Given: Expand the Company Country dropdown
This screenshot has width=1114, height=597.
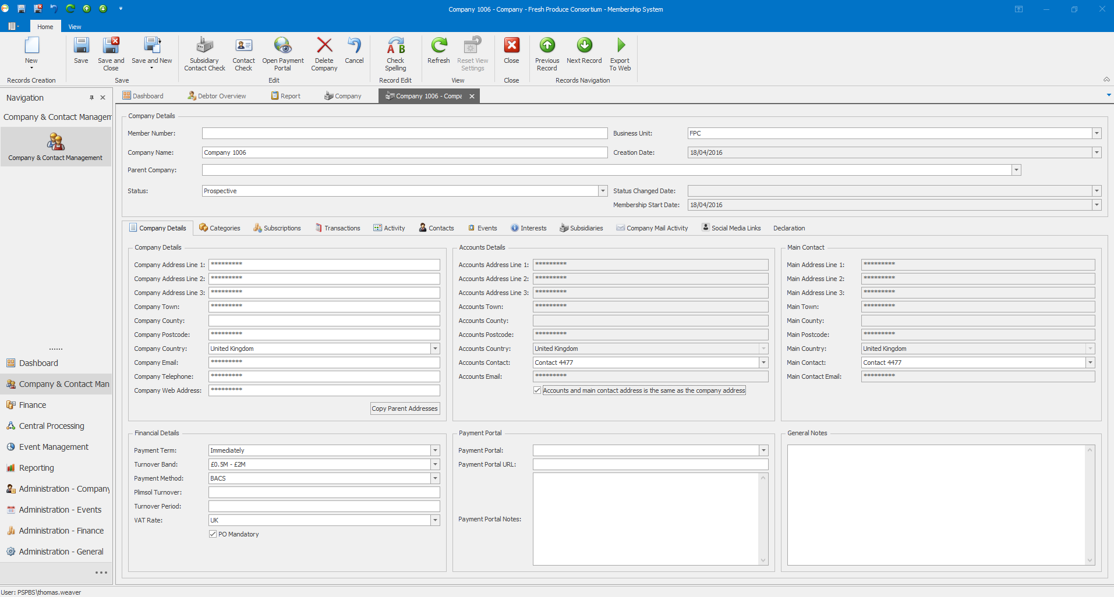Looking at the screenshot, I should coord(435,349).
